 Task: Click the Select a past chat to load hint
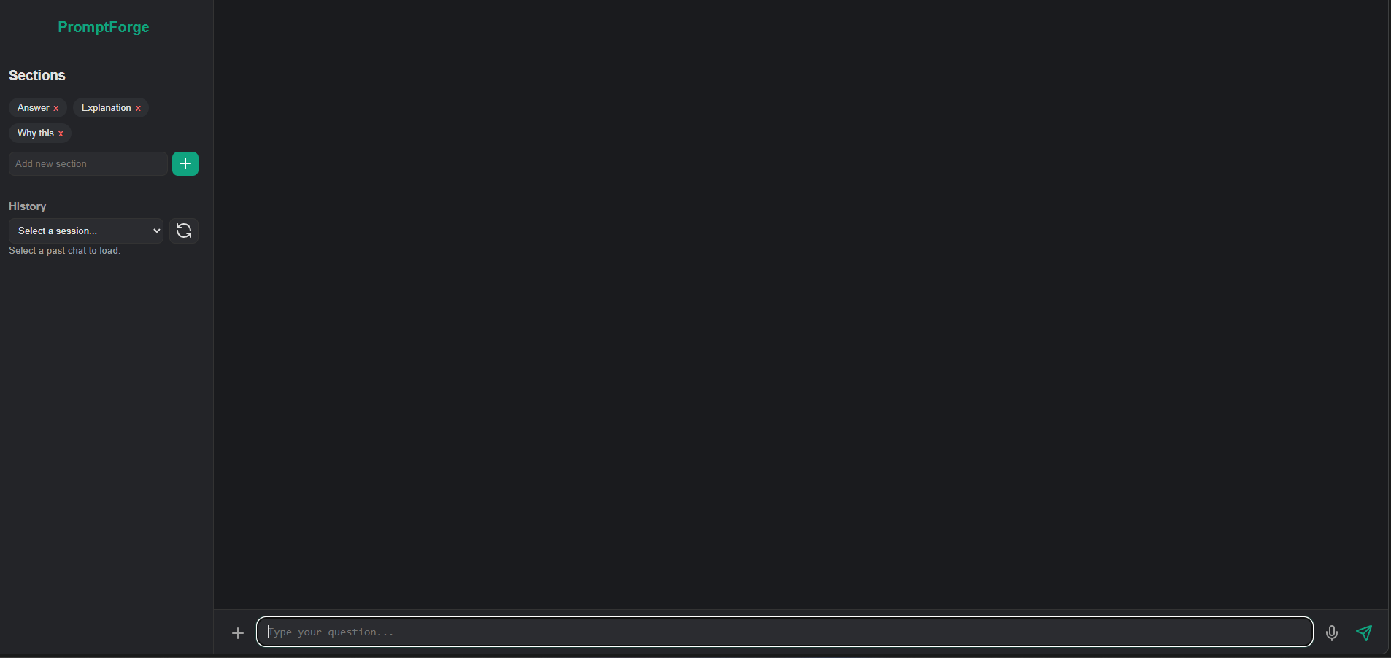[64, 250]
